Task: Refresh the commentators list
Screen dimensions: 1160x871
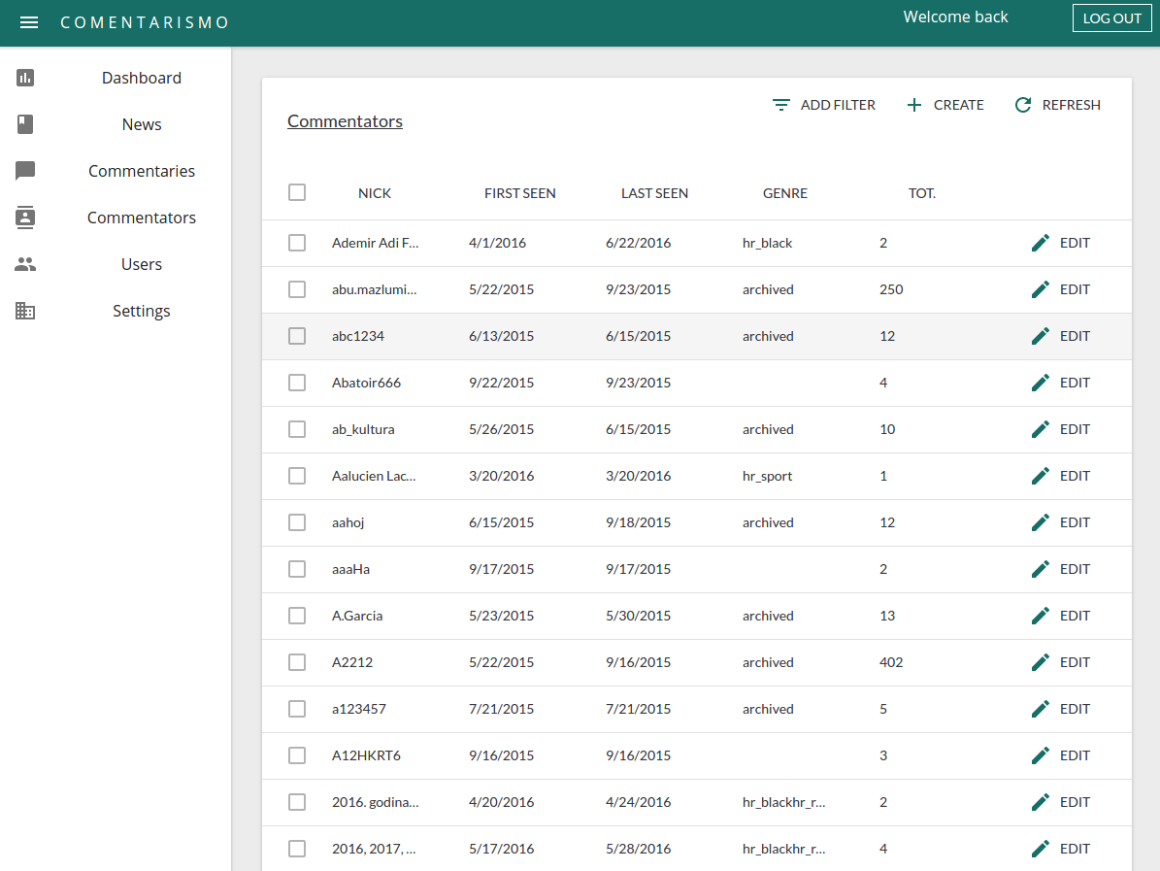Action: click(1057, 105)
